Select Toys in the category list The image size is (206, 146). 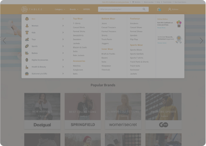(x=34, y=39)
